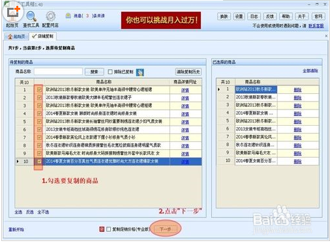Follow the 联系客服 link
330x243 pixels.
316,26
